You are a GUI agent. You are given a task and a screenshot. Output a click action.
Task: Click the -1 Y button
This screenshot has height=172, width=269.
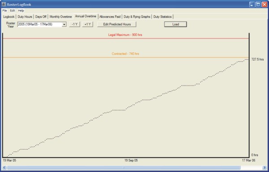click(74, 24)
